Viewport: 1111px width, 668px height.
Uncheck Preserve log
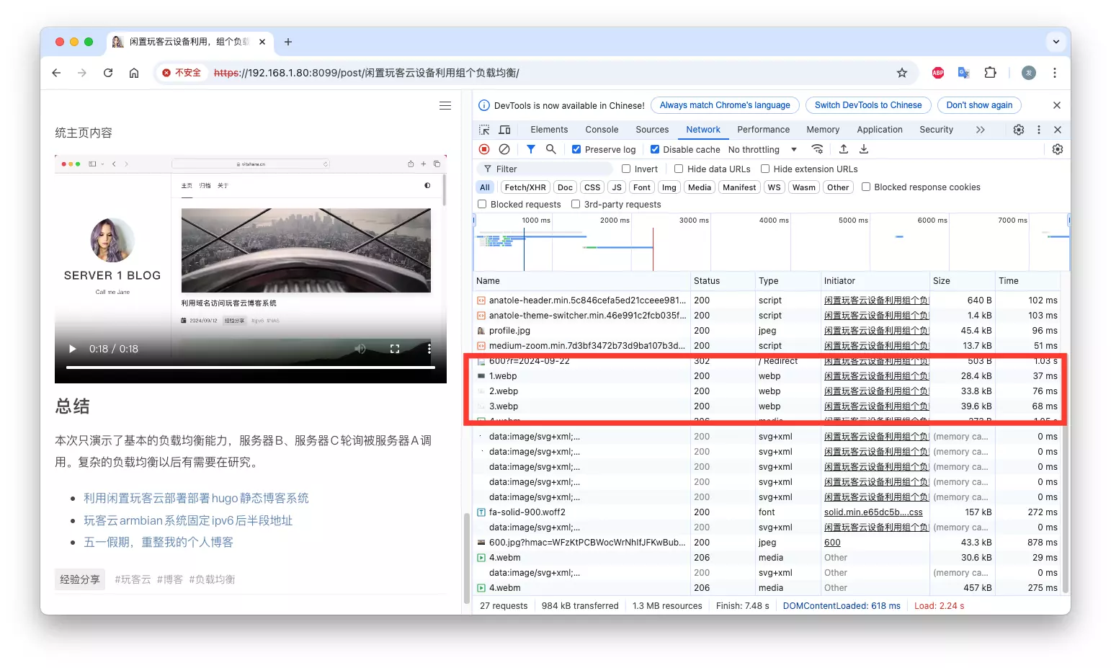click(576, 149)
